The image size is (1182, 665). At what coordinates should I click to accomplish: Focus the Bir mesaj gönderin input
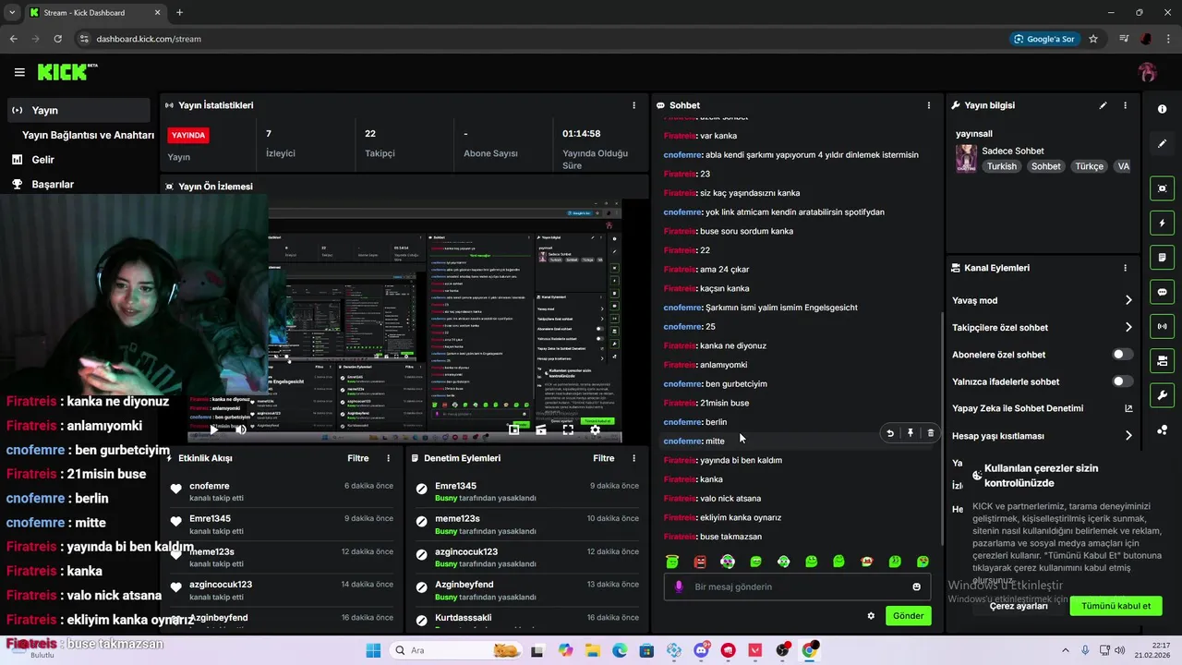coord(797,586)
